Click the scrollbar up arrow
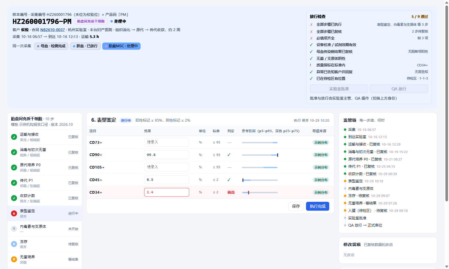The width and height of the screenshot is (449, 269). (x=447, y=2)
